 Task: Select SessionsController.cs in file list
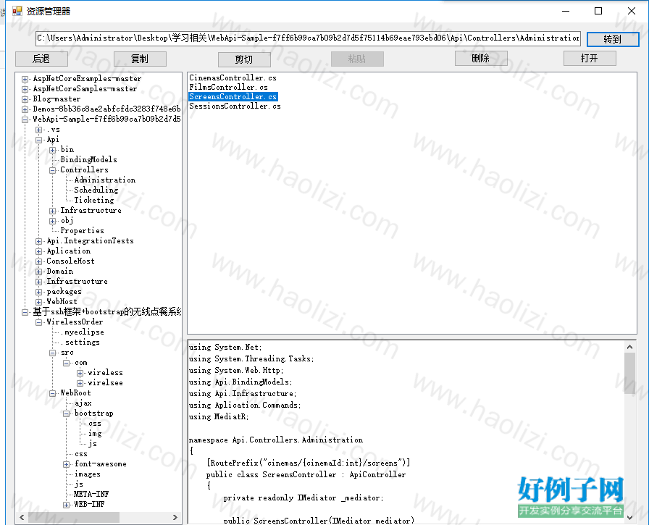pyautogui.click(x=235, y=106)
